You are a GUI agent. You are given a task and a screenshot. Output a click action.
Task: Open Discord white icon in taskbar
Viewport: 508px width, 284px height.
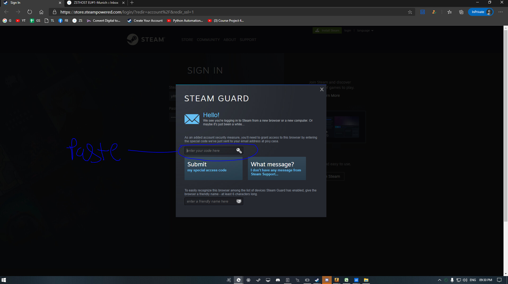(x=278, y=280)
